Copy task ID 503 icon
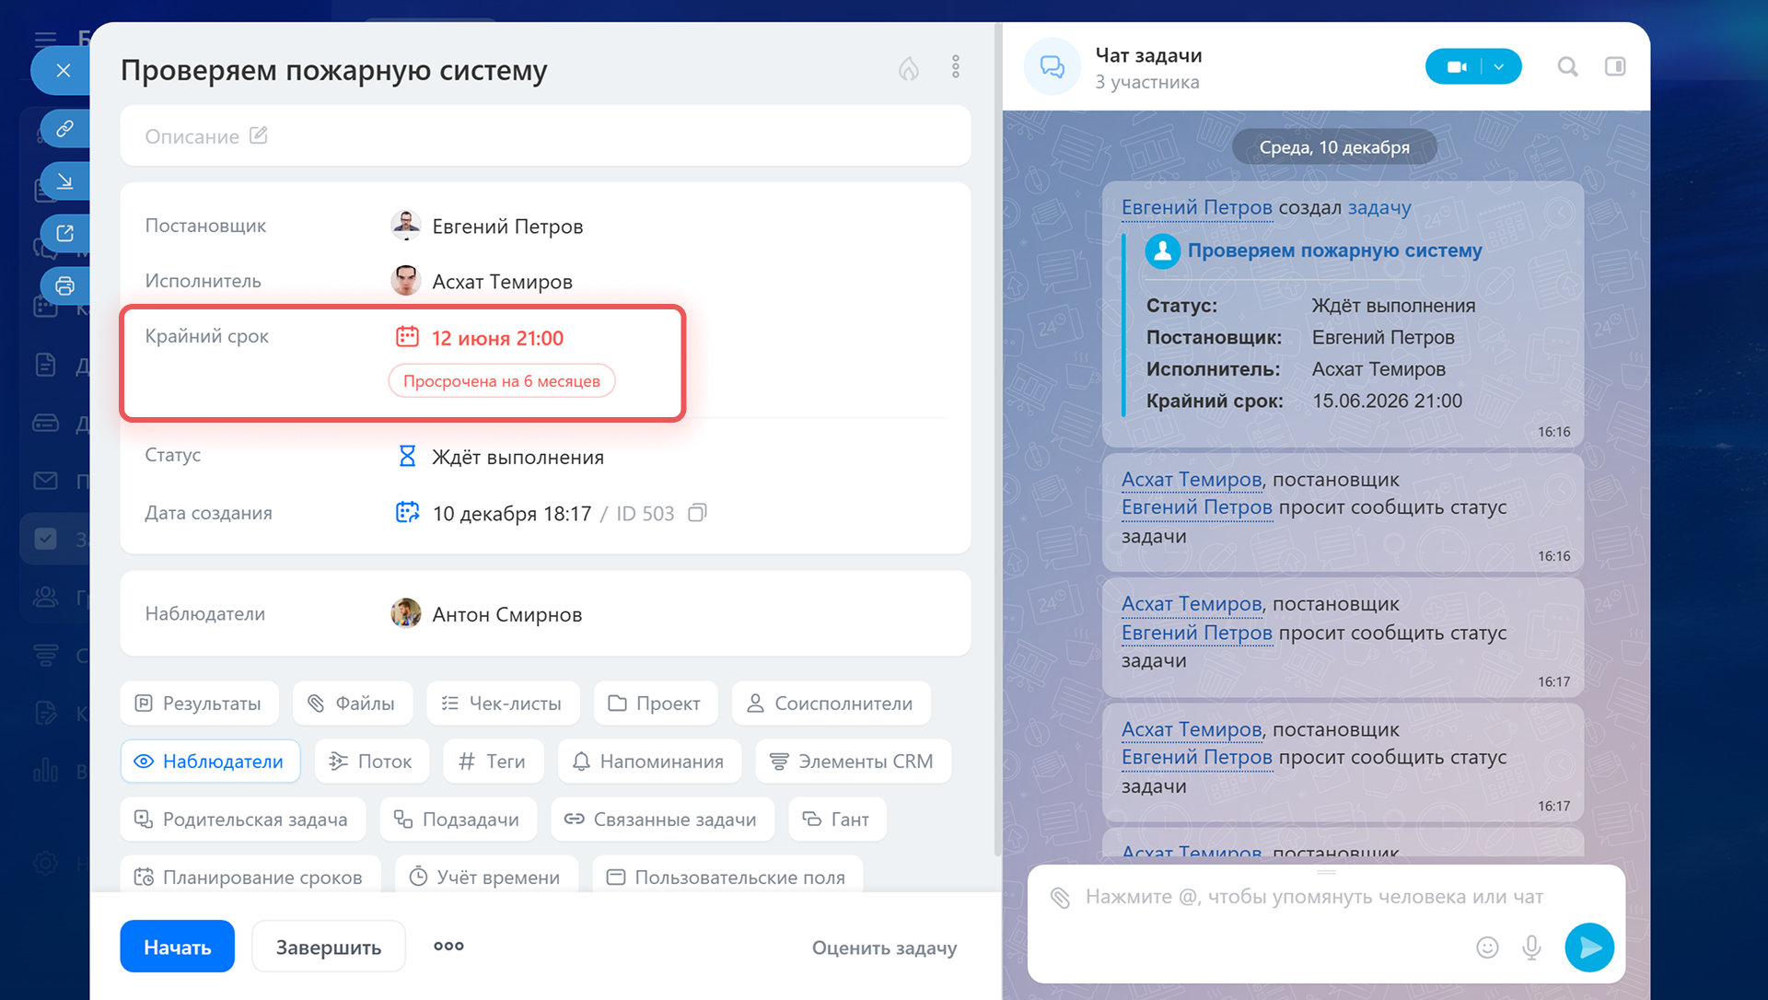This screenshot has width=1768, height=1000. point(697,513)
